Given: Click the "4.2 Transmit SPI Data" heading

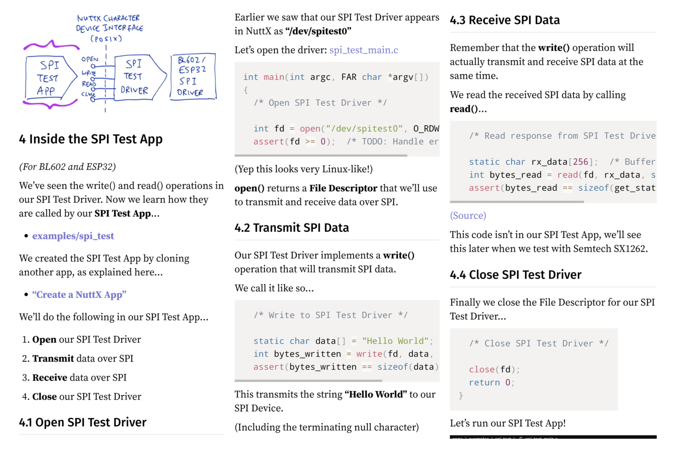Looking at the screenshot, I should click(291, 228).
